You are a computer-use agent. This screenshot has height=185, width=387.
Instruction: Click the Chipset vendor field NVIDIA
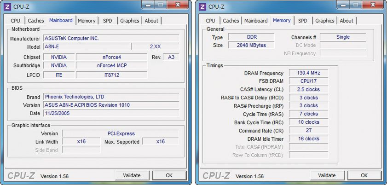tap(59, 57)
